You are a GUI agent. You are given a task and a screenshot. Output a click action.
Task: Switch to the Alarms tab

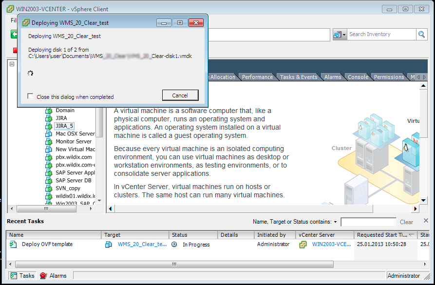click(333, 77)
